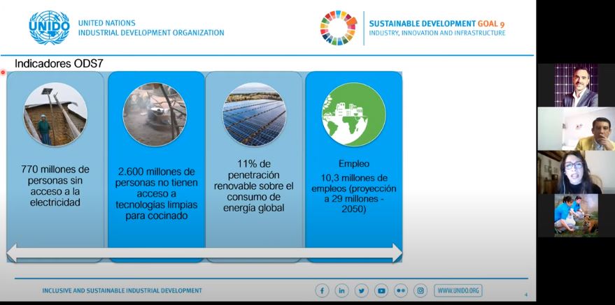This screenshot has height=305, width=615.
Task: Click the Indicadores ODS7 heading
Action: pyautogui.click(x=59, y=64)
